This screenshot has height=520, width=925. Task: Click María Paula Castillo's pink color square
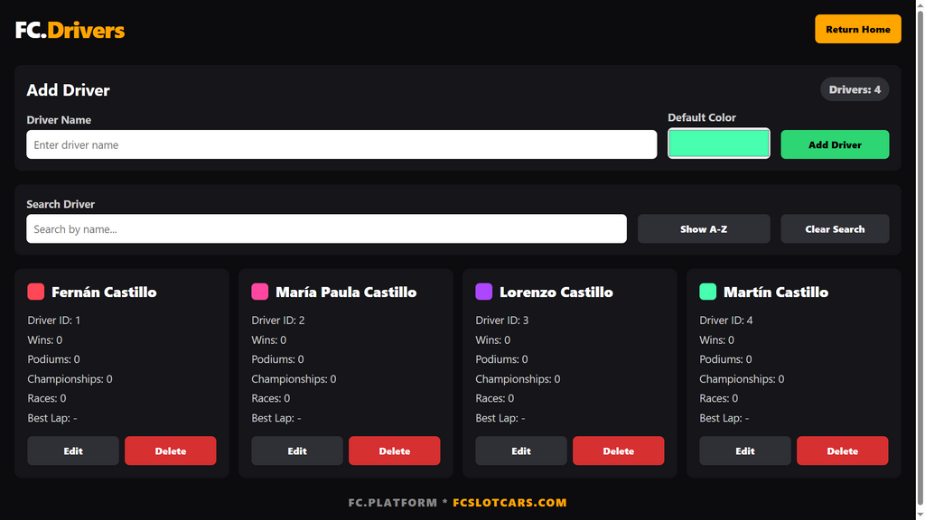click(x=260, y=292)
